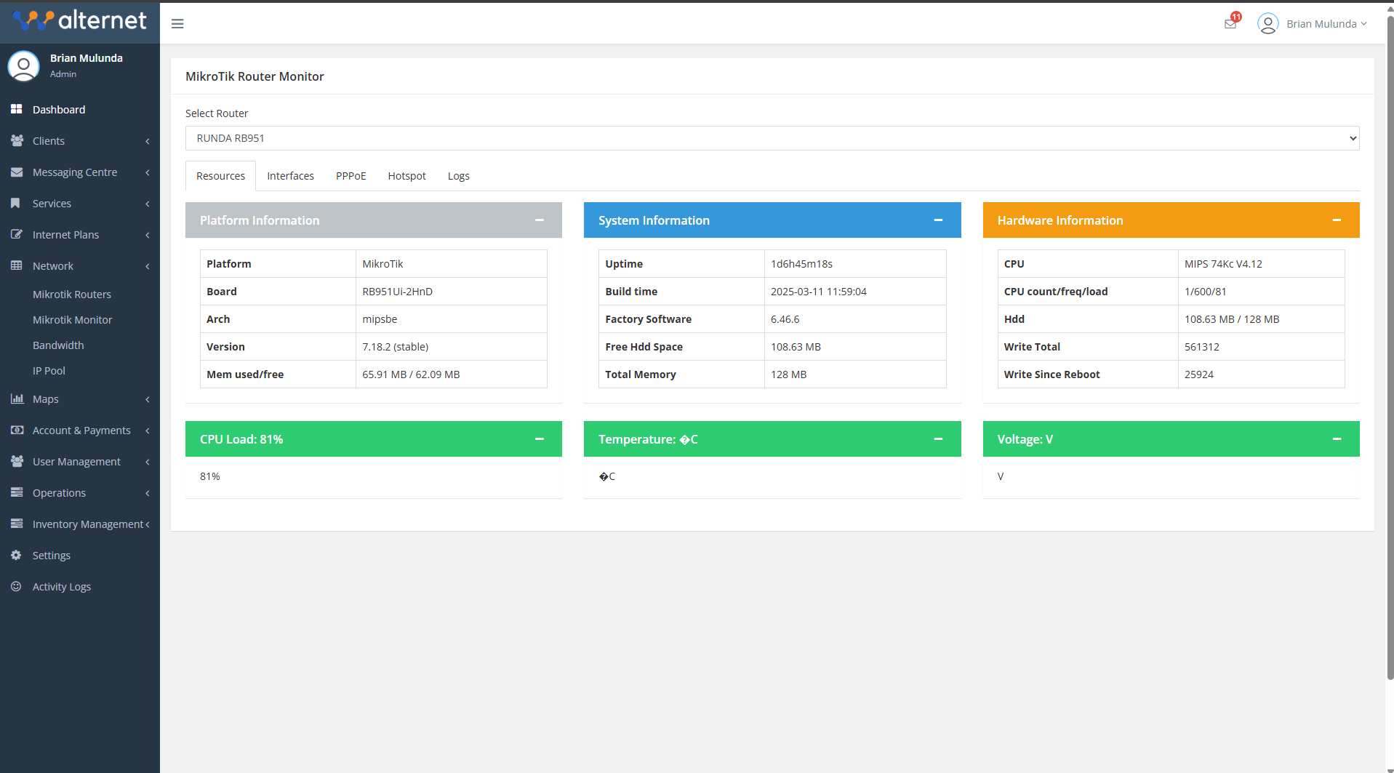This screenshot has height=773, width=1394.
Task: Click the Network grid icon
Action: click(16, 265)
